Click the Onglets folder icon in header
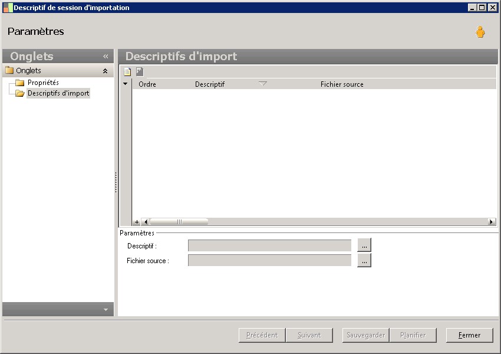This screenshot has width=501, height=354. (x=9, y=70)
